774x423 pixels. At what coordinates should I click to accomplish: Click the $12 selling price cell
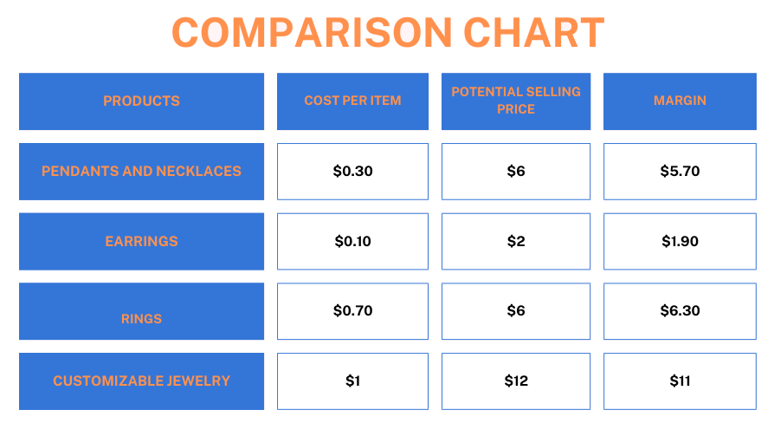click(516, 381)
